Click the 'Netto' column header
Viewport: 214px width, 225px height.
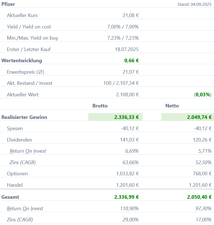[x=172, y=106]
